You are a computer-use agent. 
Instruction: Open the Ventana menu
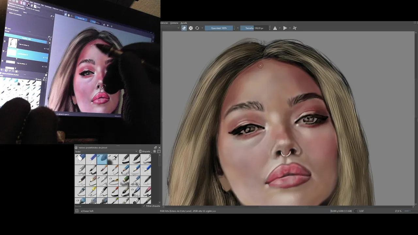[x=174, y=23]
